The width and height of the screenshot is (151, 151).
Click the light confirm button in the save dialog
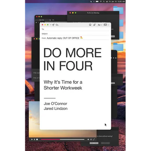coord(94,143)
